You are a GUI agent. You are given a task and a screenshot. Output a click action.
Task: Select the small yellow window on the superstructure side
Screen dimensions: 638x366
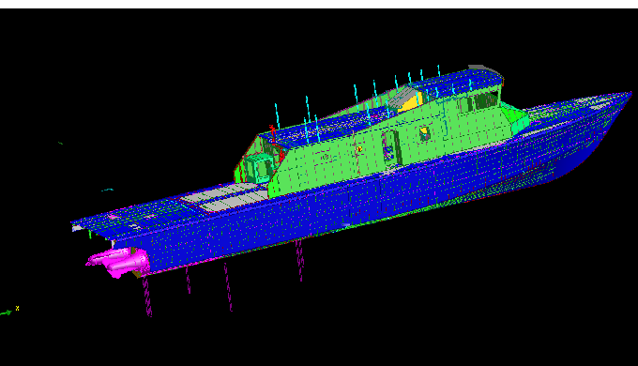pos(424,132)
